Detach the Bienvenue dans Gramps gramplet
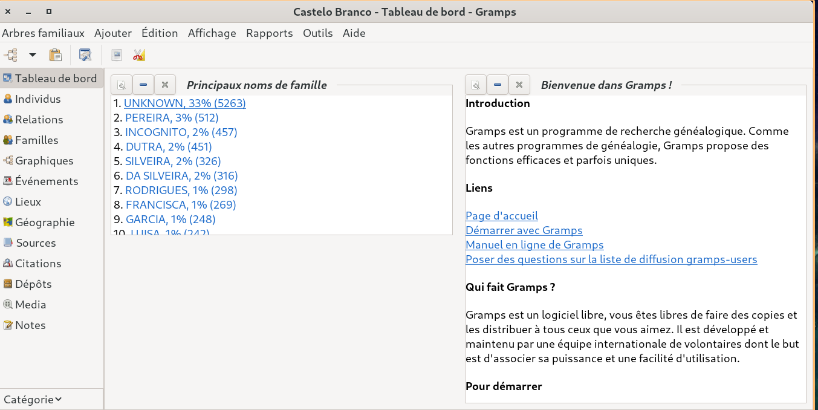 (x=476, y=85)
